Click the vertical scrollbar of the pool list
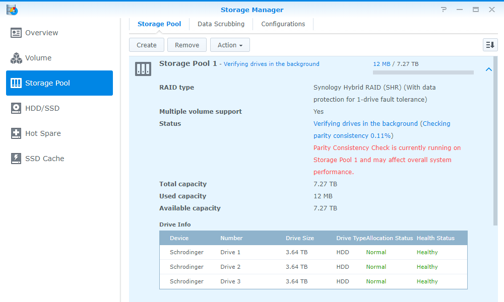 pos(495,141)
